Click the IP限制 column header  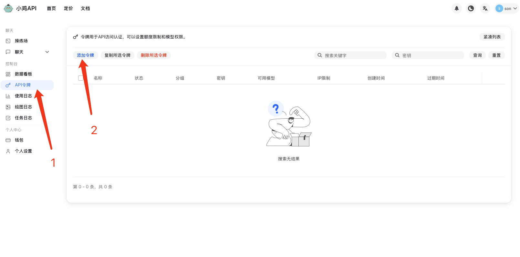(x=324, y=78)
